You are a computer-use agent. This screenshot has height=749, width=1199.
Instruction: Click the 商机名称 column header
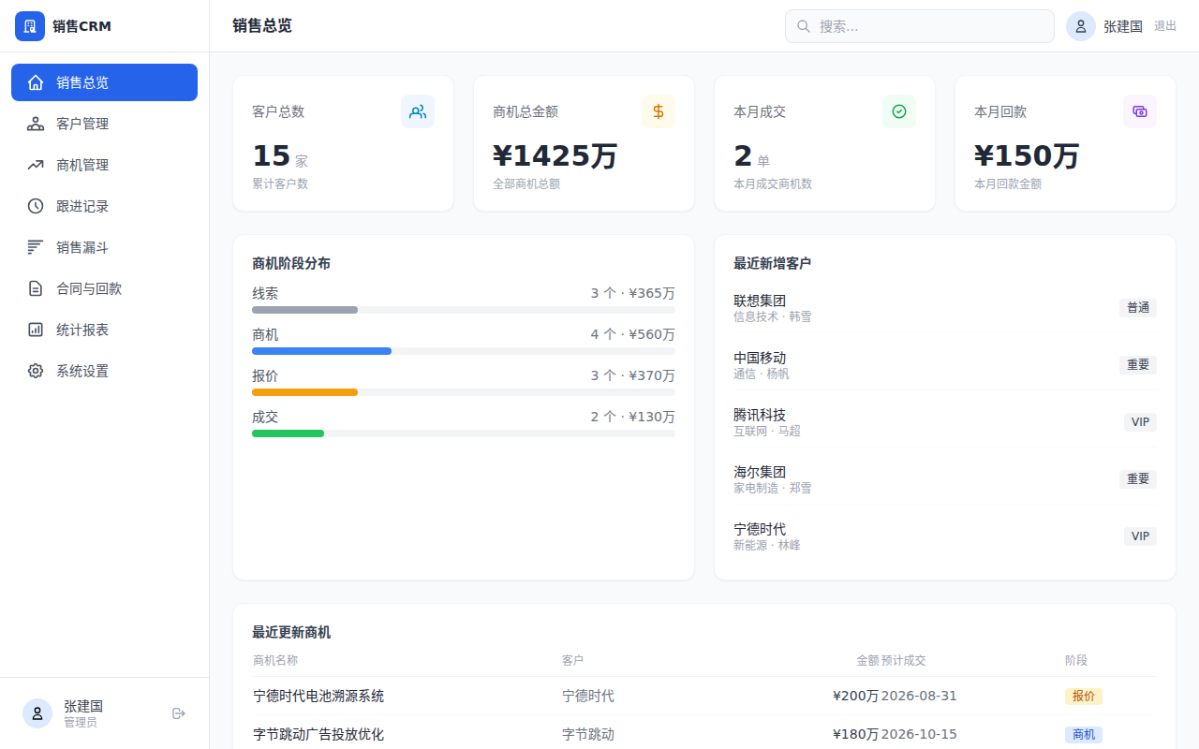click(275, 660)
